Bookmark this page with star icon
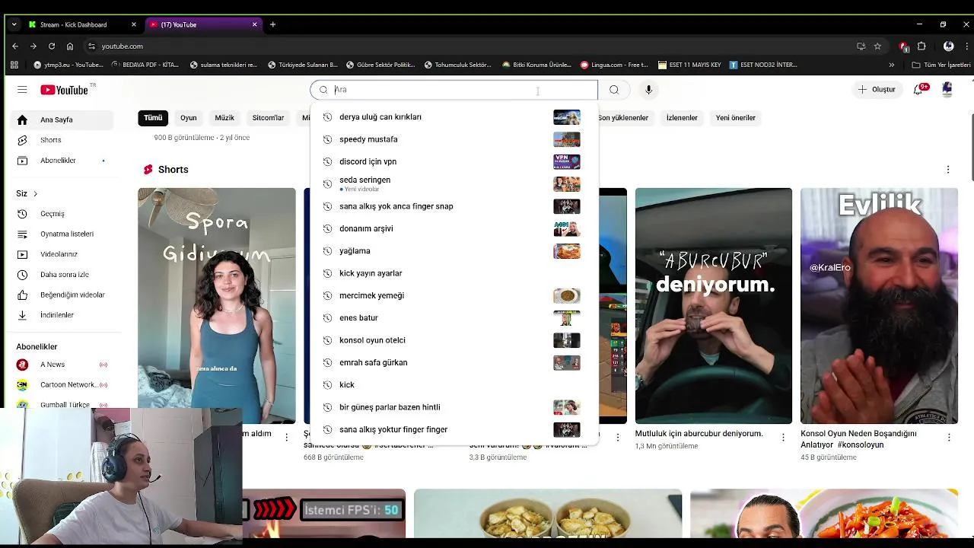The height and width of the screenshot is (548, 974). point(877,46)
